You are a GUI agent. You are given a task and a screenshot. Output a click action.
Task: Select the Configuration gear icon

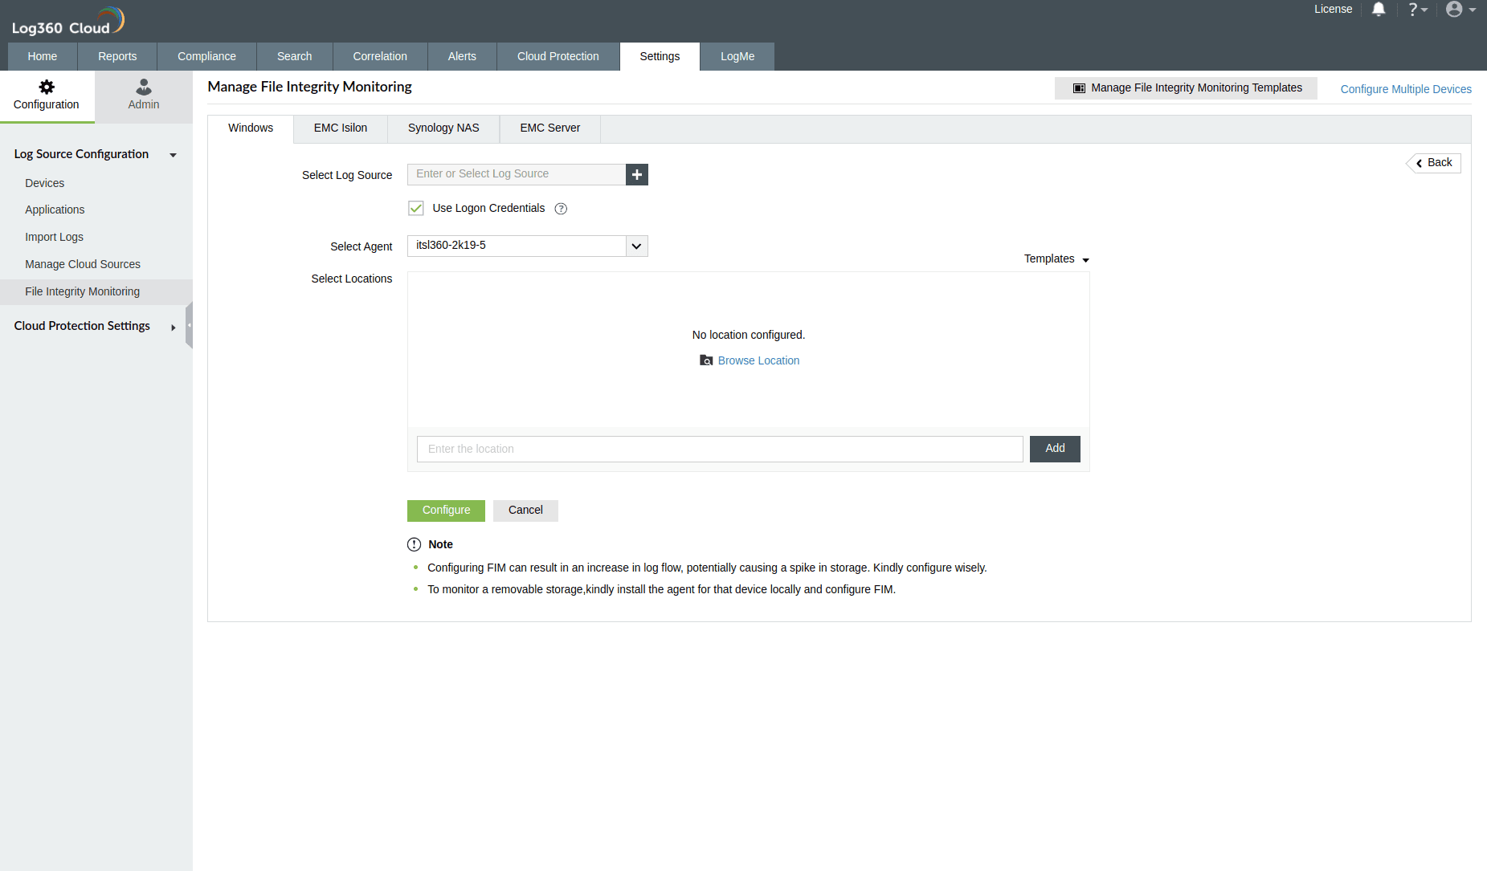pyautogui.click(x=47, y=87)
